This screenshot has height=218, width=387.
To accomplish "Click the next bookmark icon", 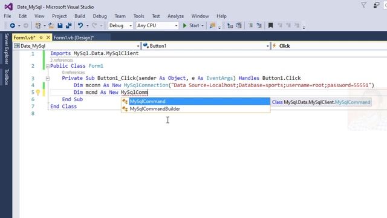I will [x=288, y=25].
